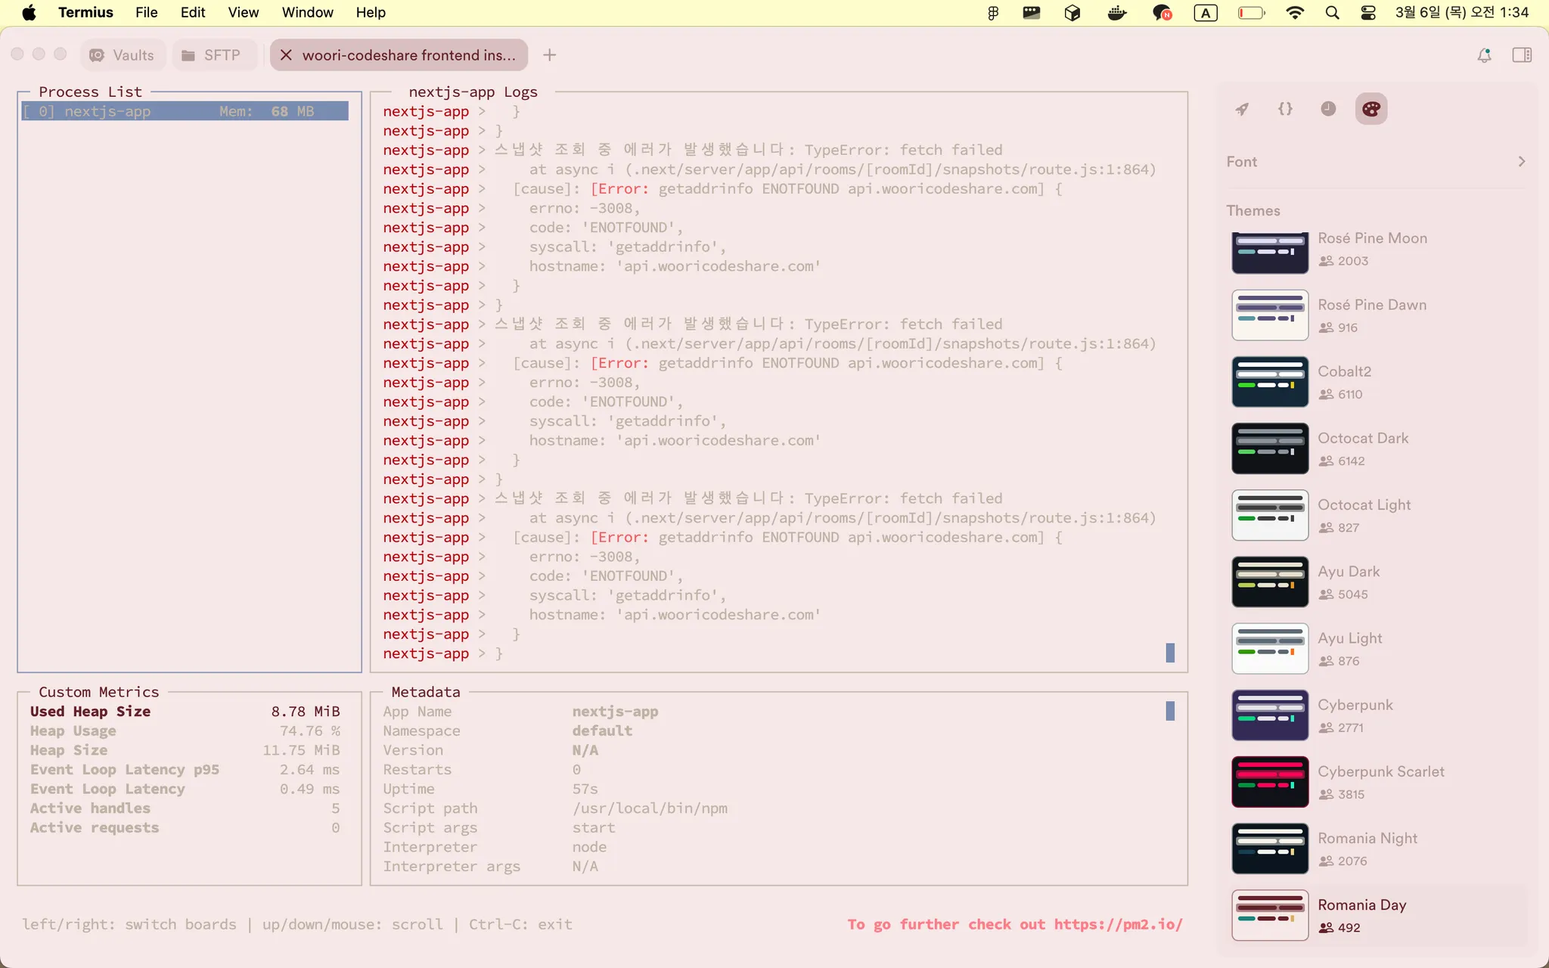Open the rocket autocomplete panel icon
This screenshot has height=968, width=1549.
click(1242, 109)
